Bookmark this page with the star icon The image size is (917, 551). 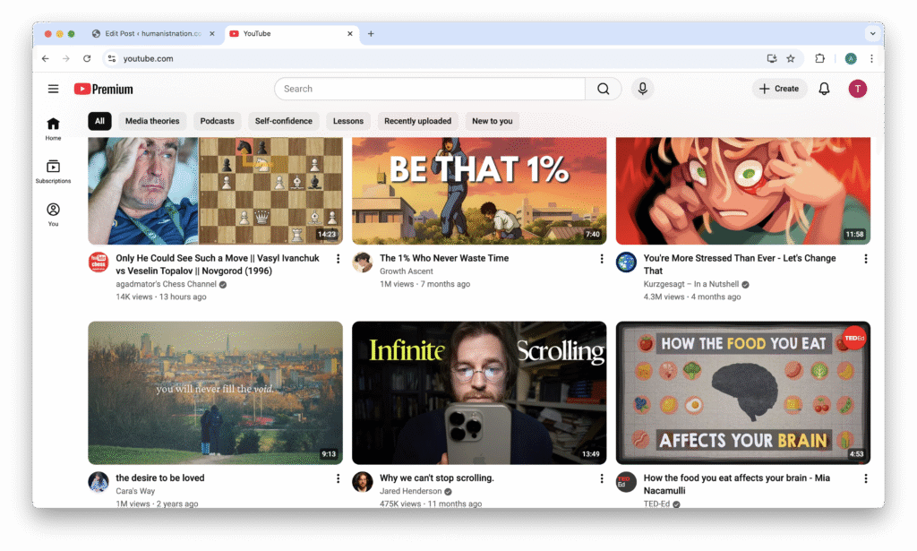coord(790,58)
